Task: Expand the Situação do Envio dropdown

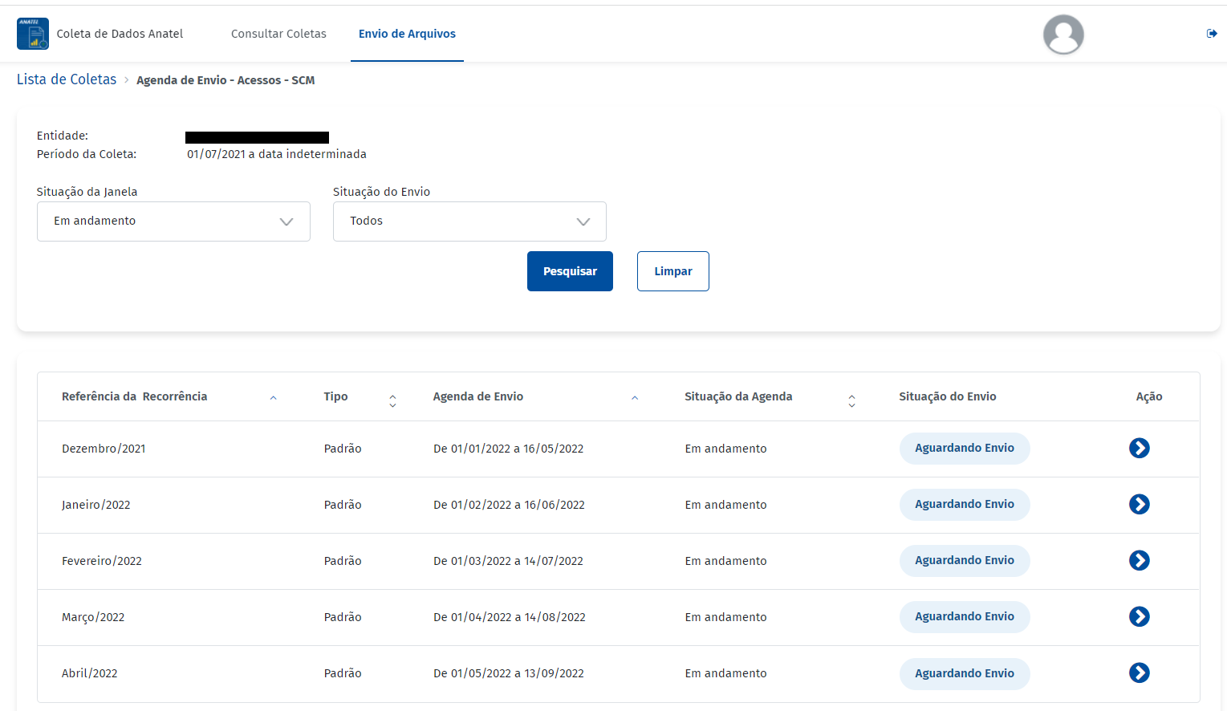Action: (469, 221)
